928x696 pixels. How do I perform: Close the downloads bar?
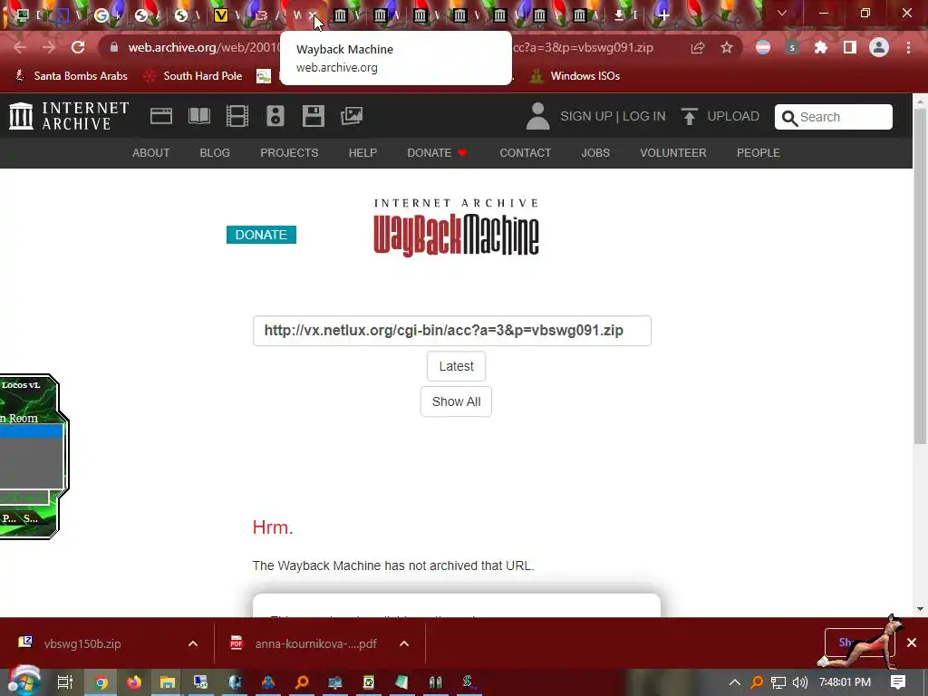coord(912,643)
